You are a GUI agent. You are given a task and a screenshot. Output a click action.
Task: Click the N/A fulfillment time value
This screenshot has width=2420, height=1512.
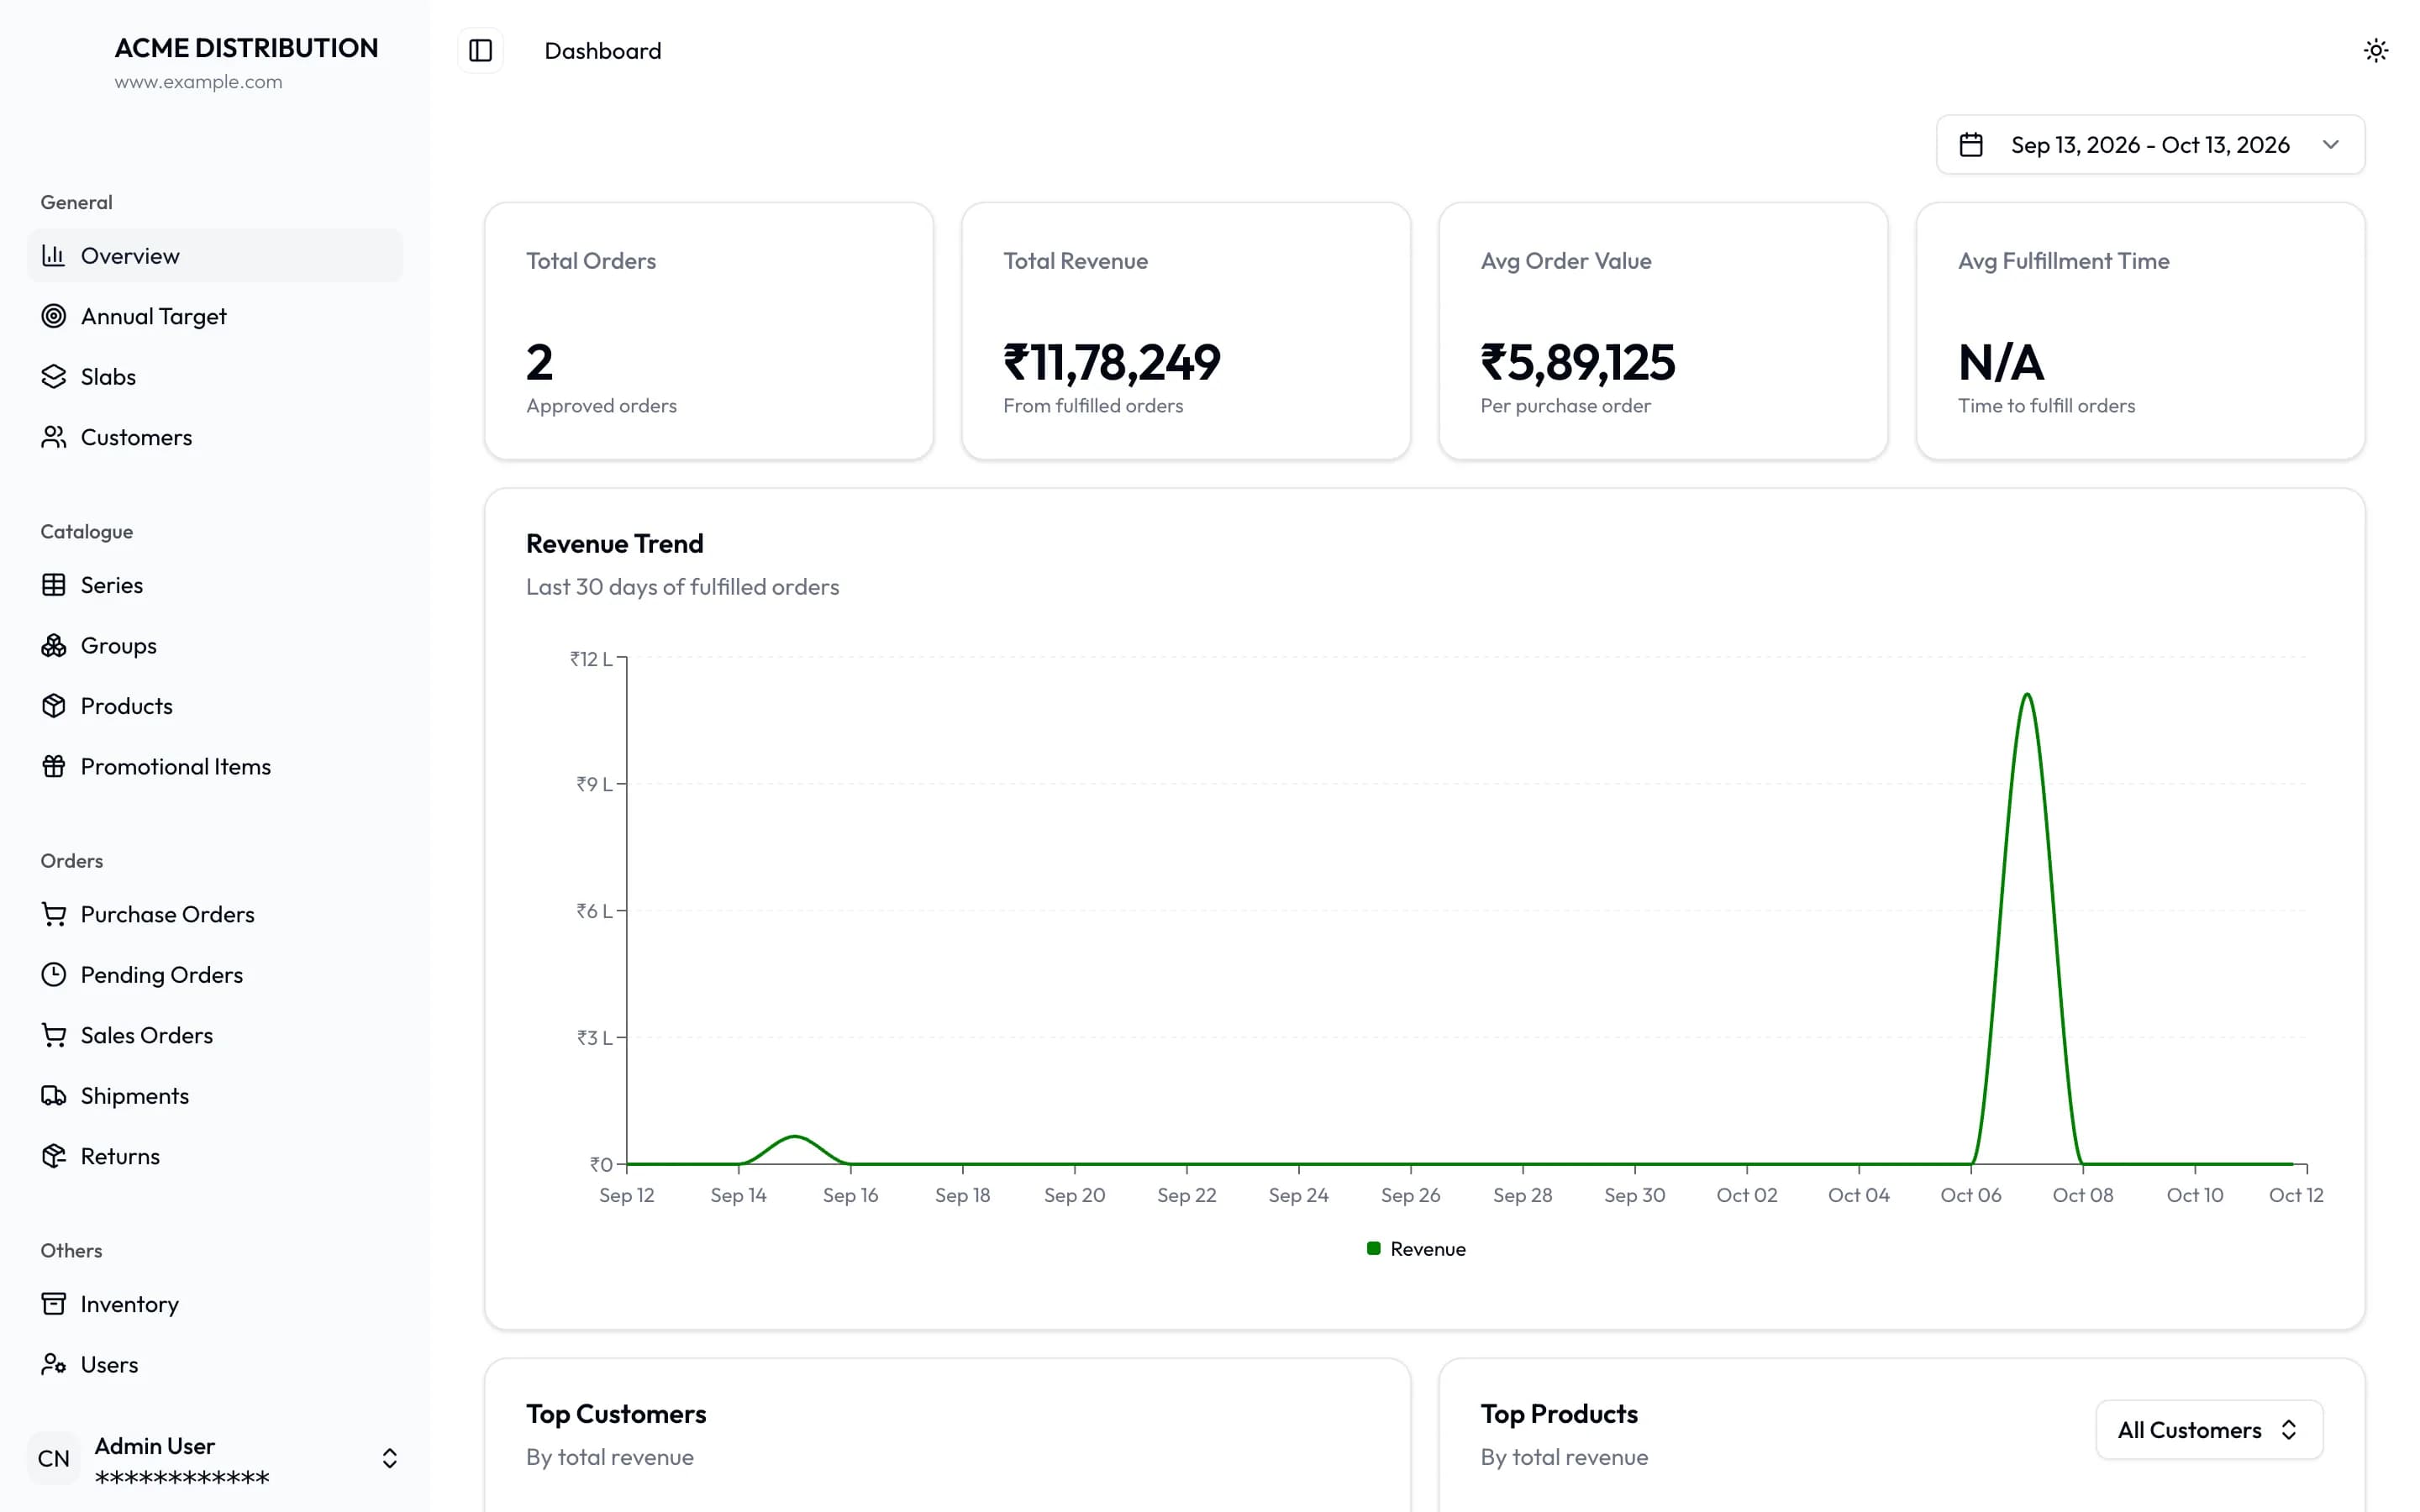2001,362
